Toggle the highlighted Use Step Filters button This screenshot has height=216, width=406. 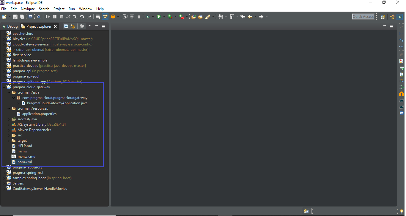point(105,17)
